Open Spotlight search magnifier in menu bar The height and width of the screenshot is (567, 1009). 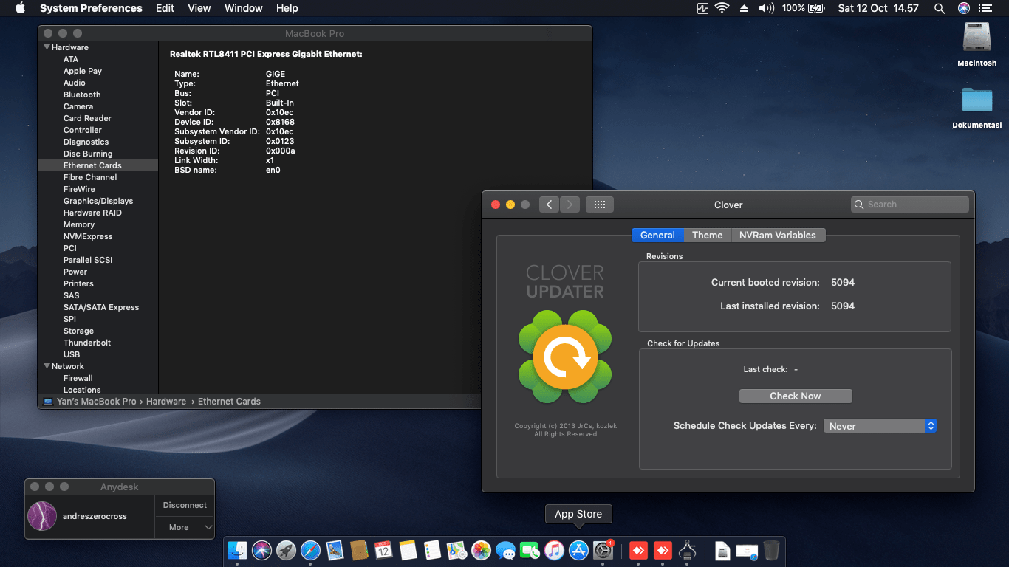(939, 8)
